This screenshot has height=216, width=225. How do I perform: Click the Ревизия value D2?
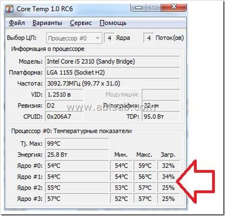pos(64,105)
